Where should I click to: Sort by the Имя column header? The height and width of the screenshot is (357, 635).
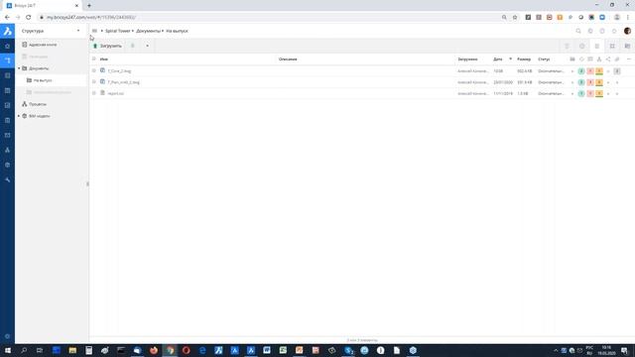click(103, 59)
